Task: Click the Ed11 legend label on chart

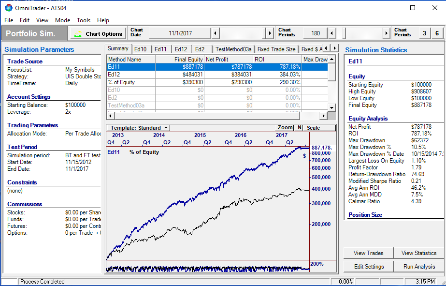Action: (x=114, y=152)
